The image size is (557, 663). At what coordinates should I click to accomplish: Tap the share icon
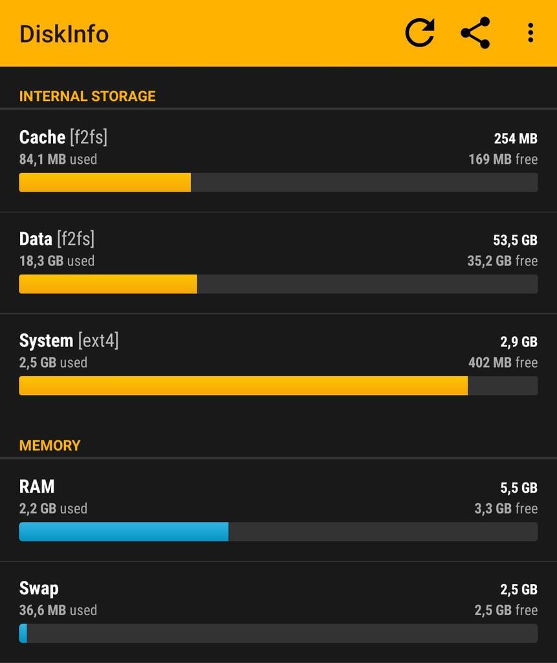(x=475, y=33)
